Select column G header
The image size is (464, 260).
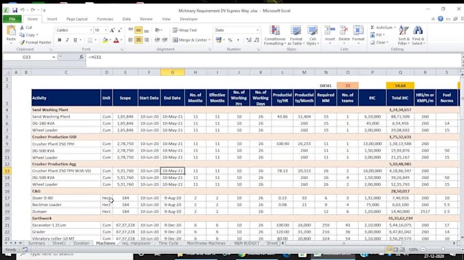173,72
